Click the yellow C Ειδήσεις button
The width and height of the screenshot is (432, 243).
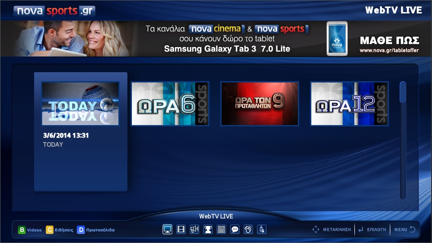click(60, 230)
